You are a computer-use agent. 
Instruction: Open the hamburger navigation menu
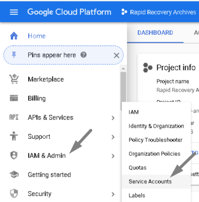[14, 12]
